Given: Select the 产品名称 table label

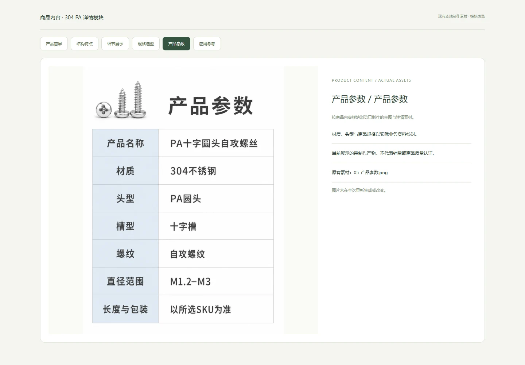Looking at the screenshot, I should click(x=125, y=143).
